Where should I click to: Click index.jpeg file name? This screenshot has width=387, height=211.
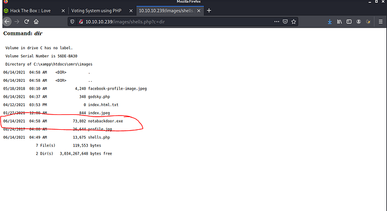click(99, 113)
